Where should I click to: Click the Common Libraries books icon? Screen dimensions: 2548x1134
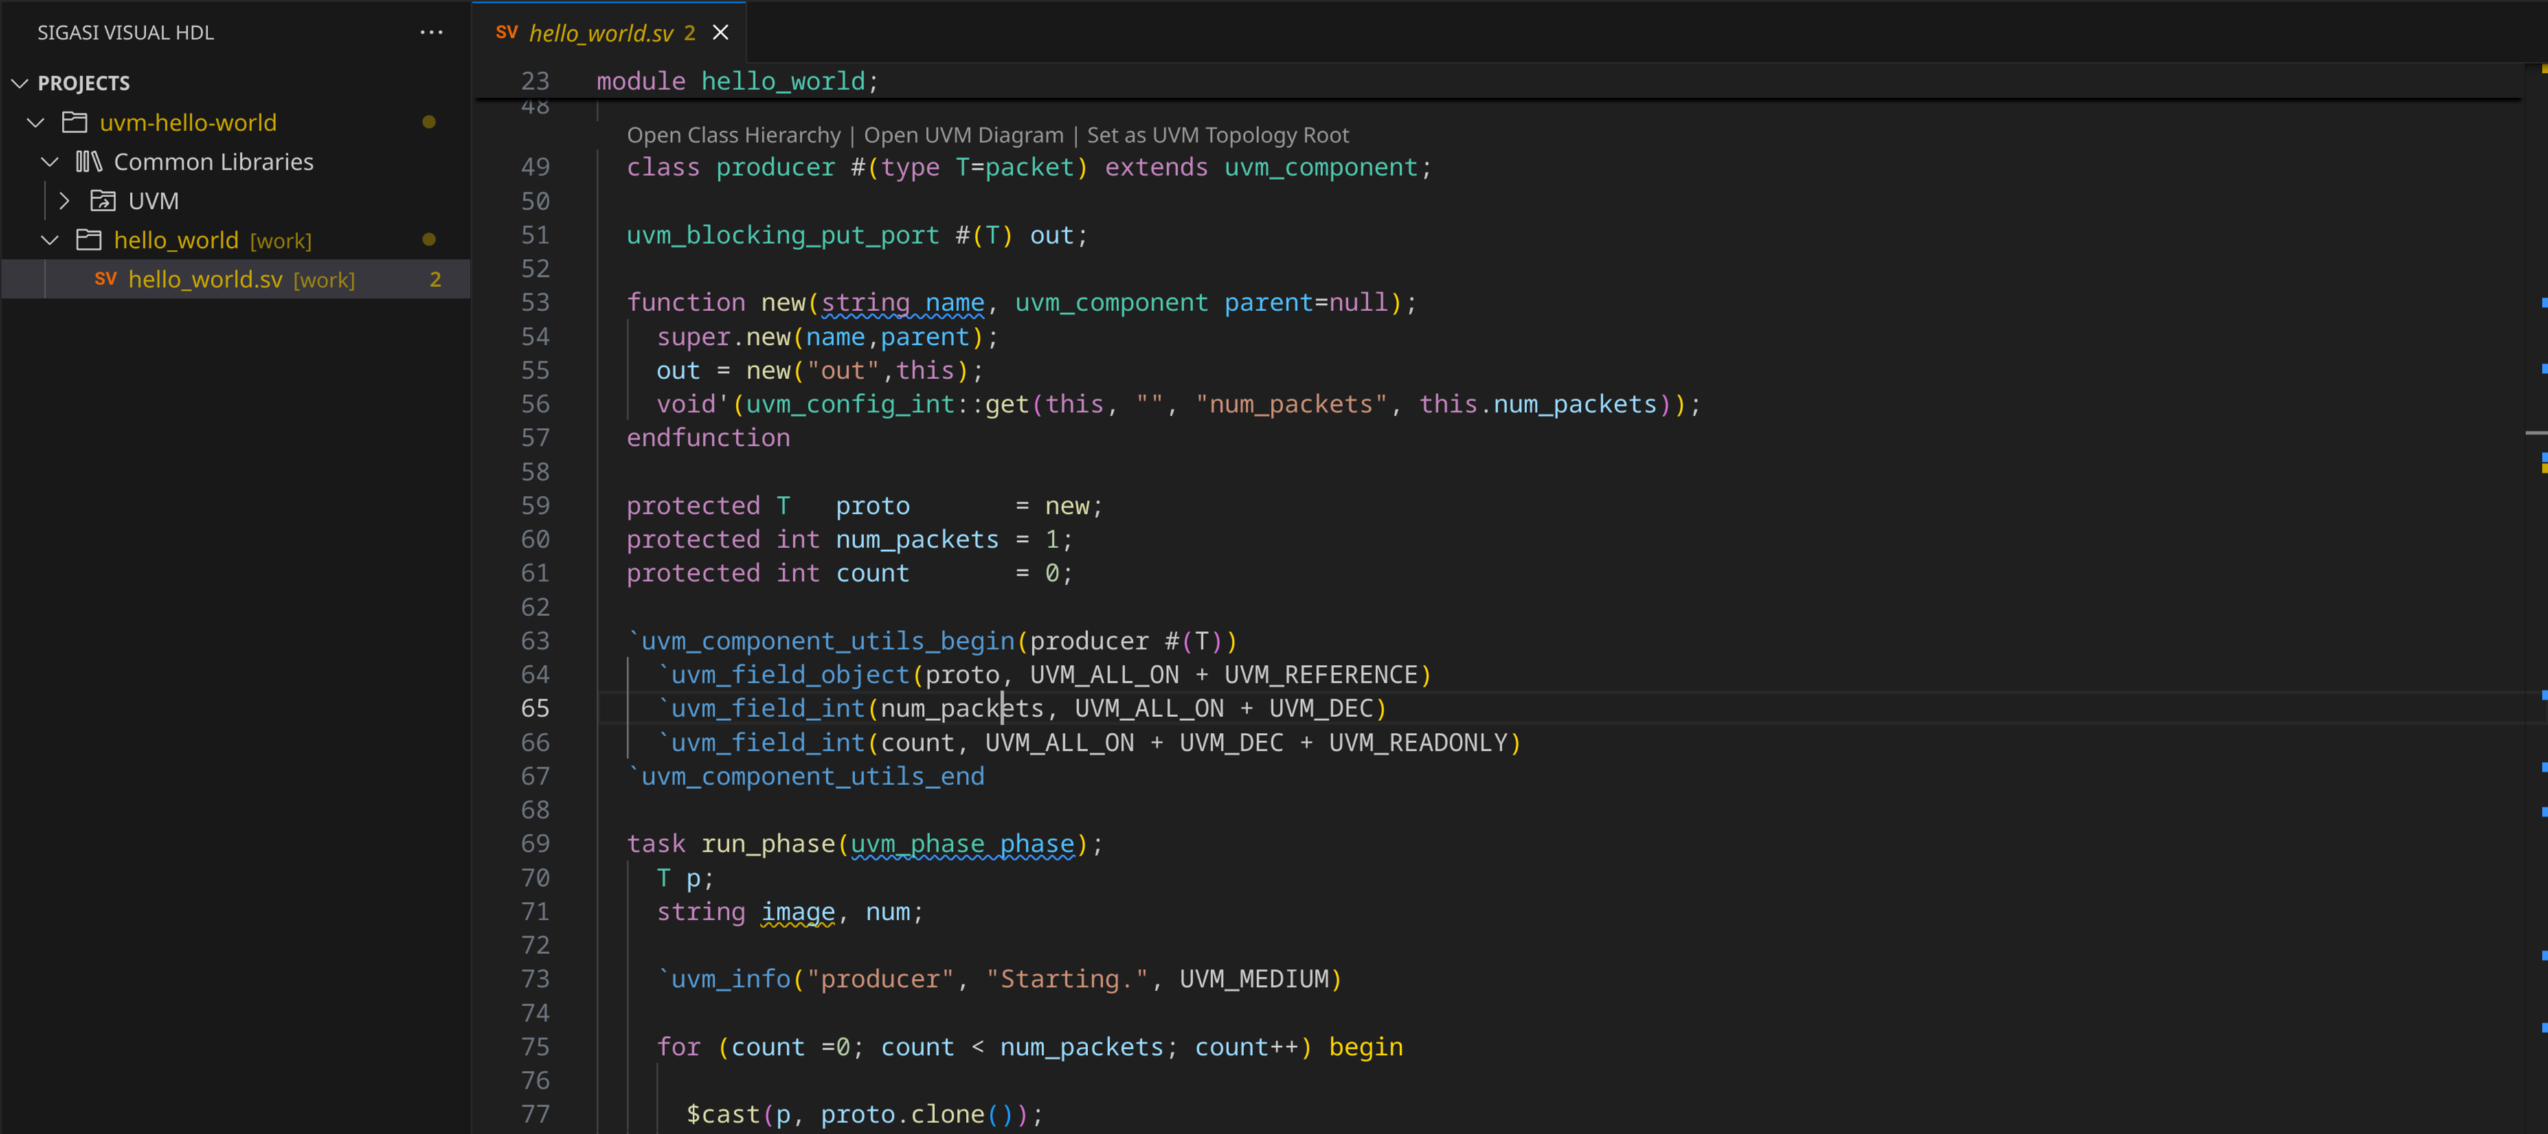tap(89, 161)
